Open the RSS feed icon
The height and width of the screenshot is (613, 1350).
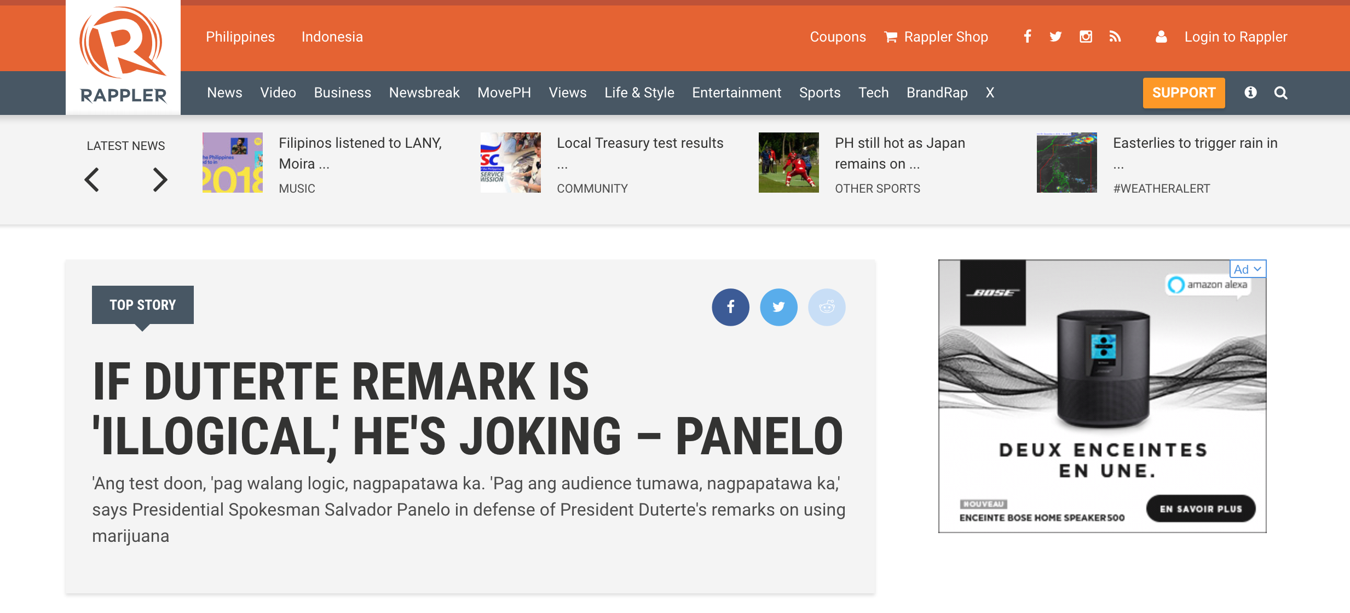(x=1115, y=37)
